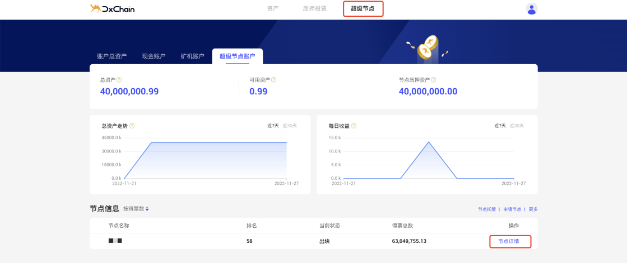Image resolution: width=627 pixels, height=263 pixels.
Task: Open 节点详情 for the listed node
Action: pyautogui.click(x=510, y=241)
